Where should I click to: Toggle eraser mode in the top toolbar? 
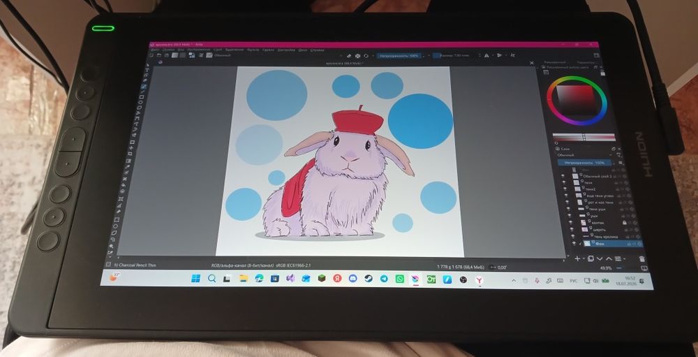[348, 56]
